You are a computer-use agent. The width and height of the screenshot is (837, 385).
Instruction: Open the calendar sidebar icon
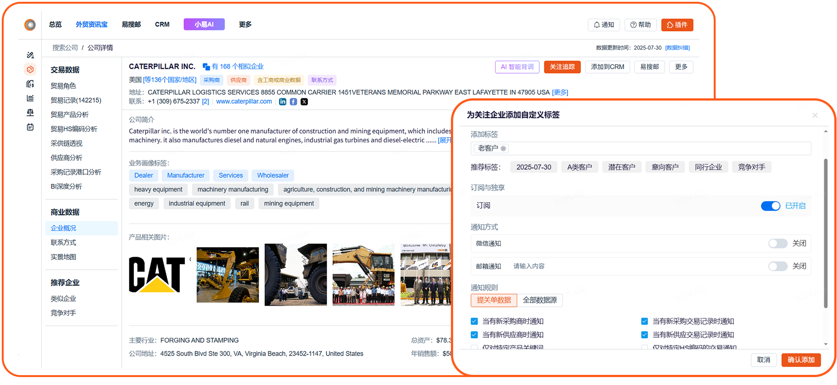point(30,127)
